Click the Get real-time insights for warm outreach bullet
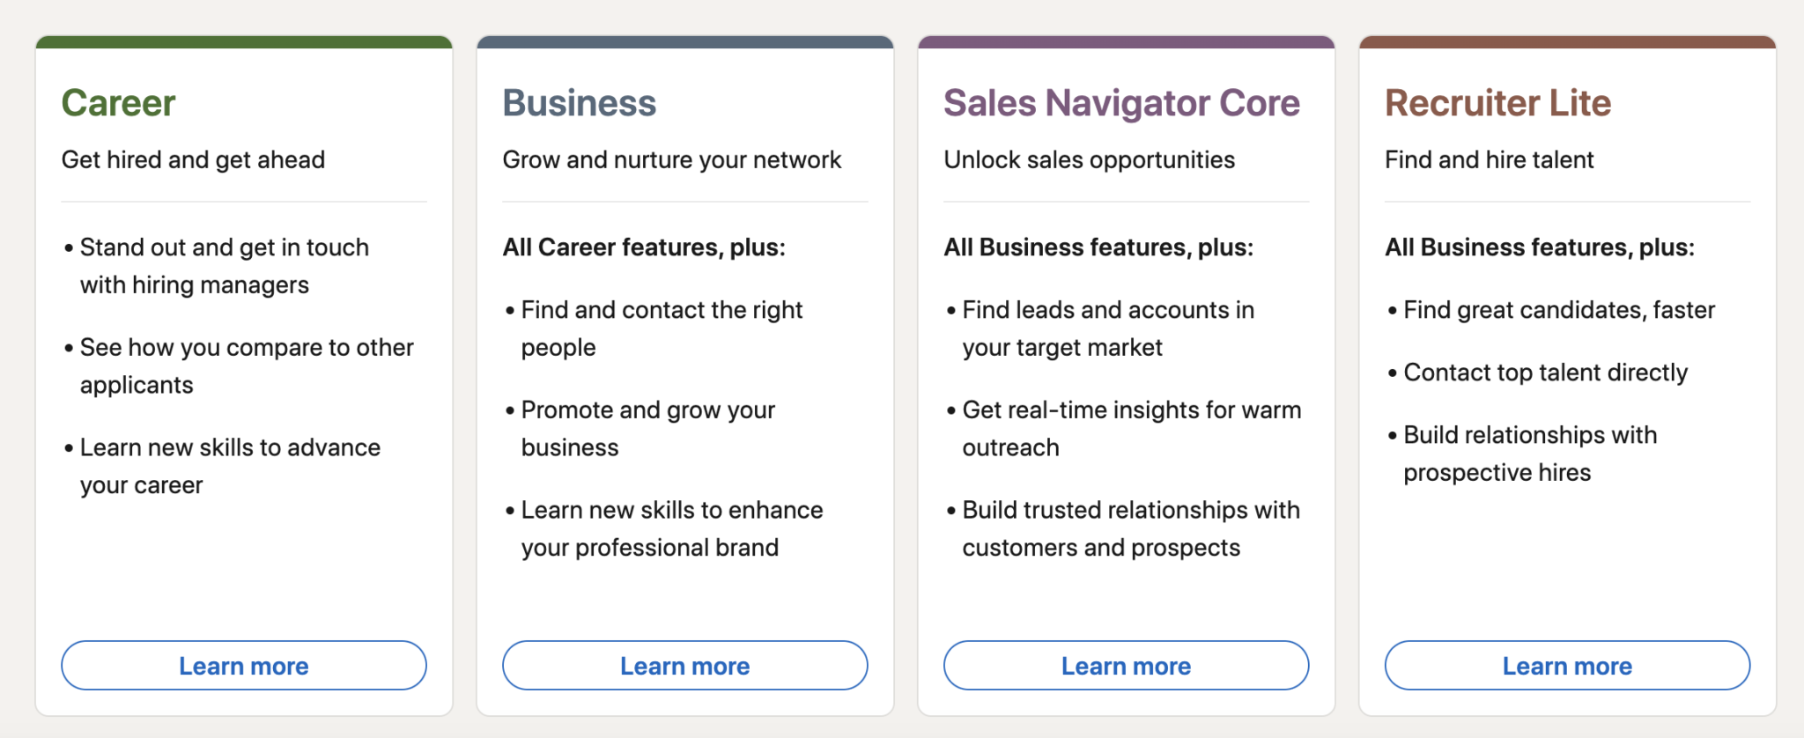Image resolution: width=1804 pixels, height=738 pixels. [1130, 428]
